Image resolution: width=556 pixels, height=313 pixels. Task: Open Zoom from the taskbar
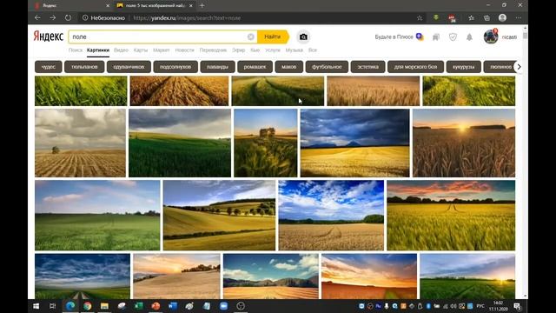click(224, 306)
